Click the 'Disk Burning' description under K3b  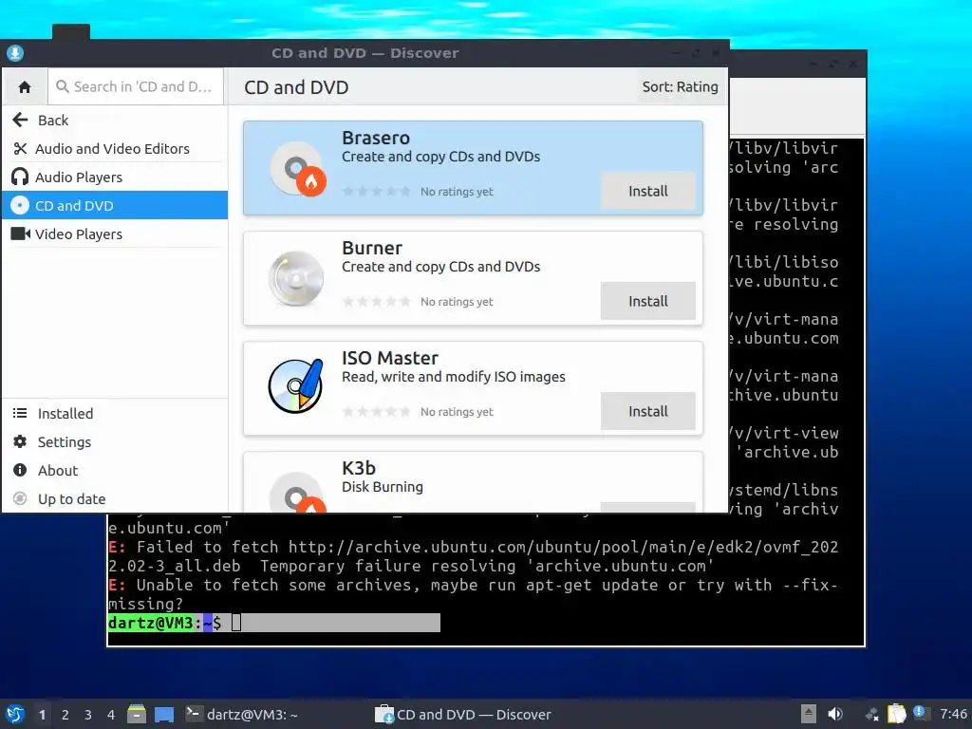coord(383,487)
